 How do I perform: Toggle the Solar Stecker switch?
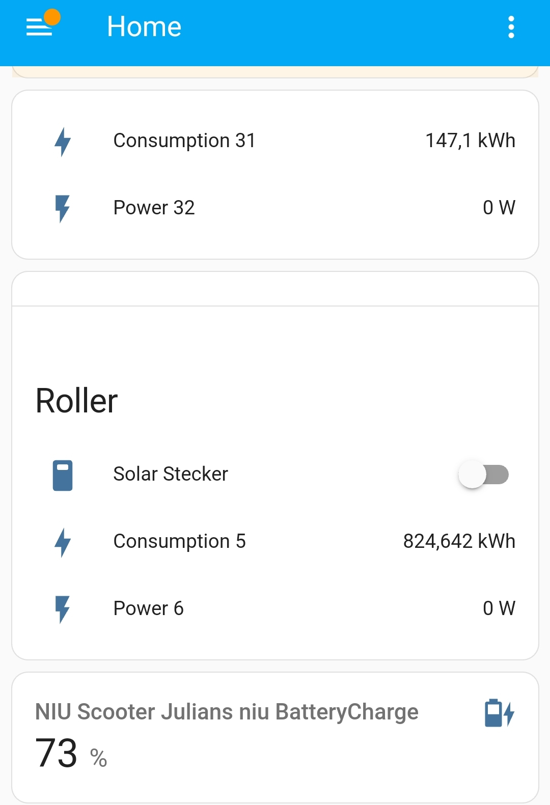[483, 475]
